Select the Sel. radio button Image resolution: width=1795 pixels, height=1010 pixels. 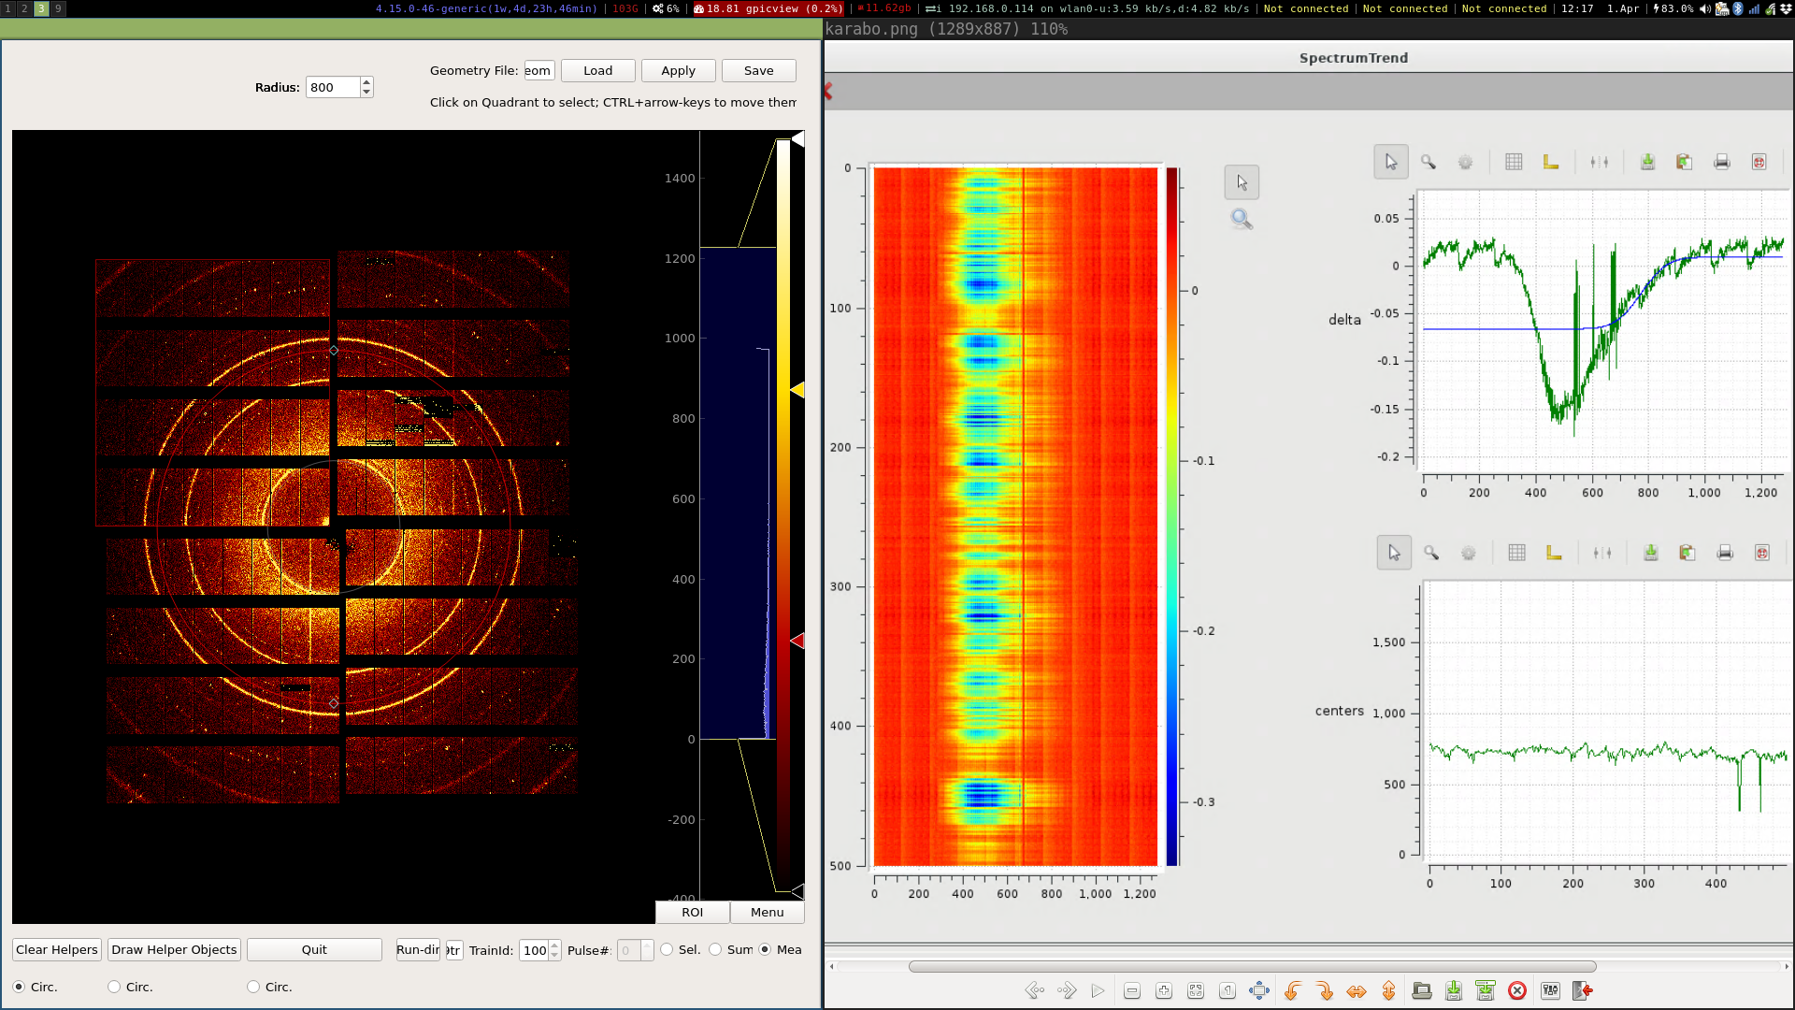click(x=667, y=949)
